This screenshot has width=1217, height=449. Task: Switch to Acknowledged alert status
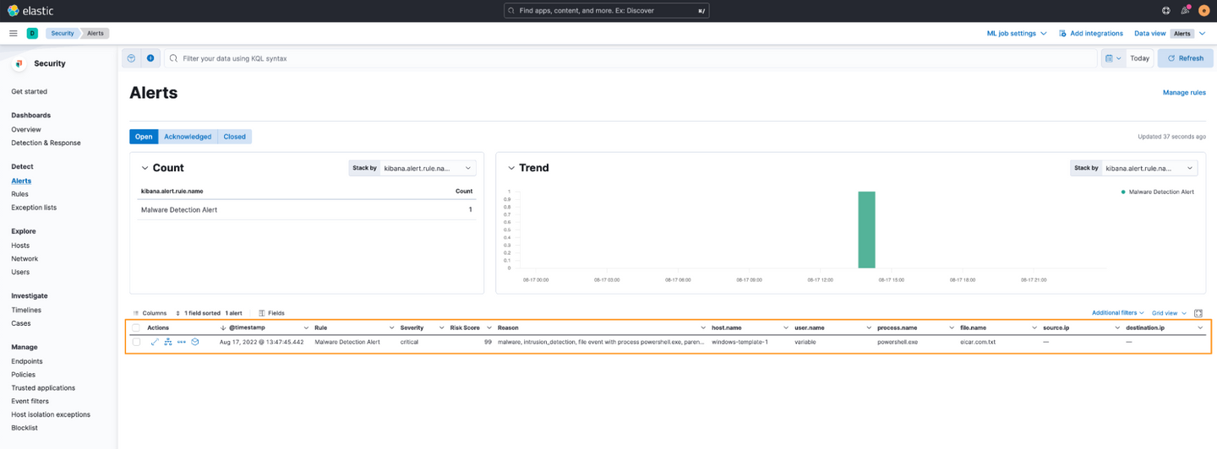point(188,137)
